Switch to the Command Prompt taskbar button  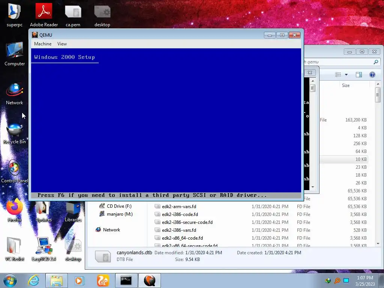coord(126,280)
